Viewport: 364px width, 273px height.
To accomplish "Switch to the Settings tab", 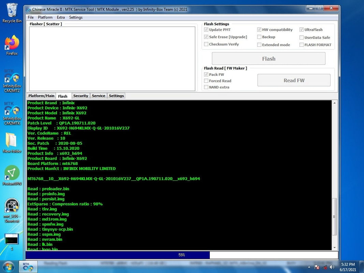I will click(x=116, y=96).
